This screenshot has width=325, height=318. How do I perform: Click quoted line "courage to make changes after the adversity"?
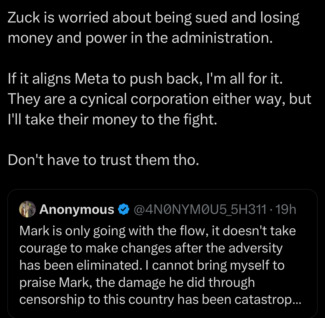pos(151,248)
